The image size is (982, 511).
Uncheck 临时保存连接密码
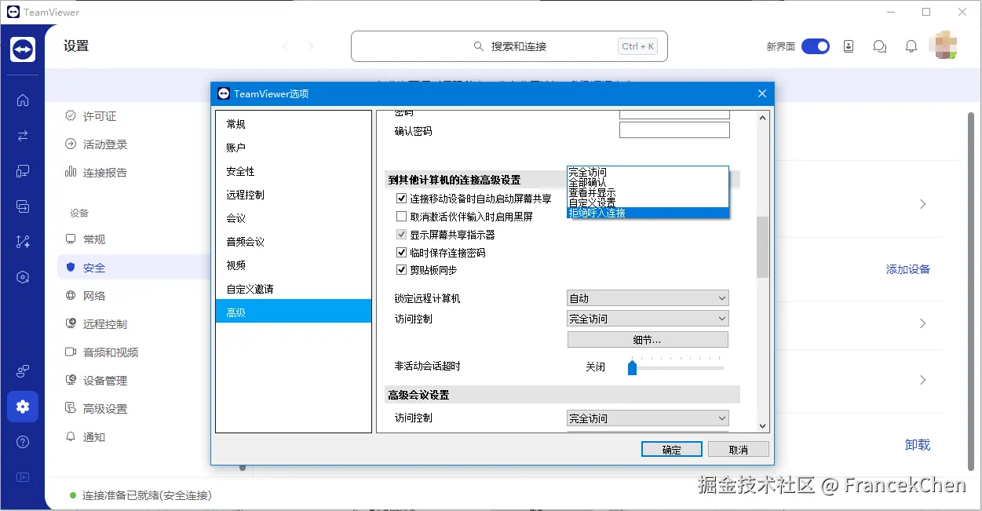pos(402,253)
